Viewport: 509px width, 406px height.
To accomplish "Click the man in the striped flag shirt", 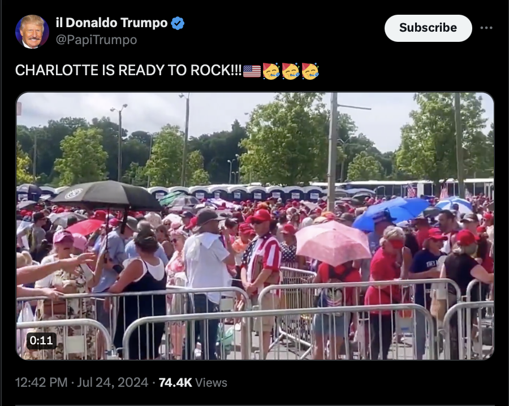I will click(x=261, y=260).
